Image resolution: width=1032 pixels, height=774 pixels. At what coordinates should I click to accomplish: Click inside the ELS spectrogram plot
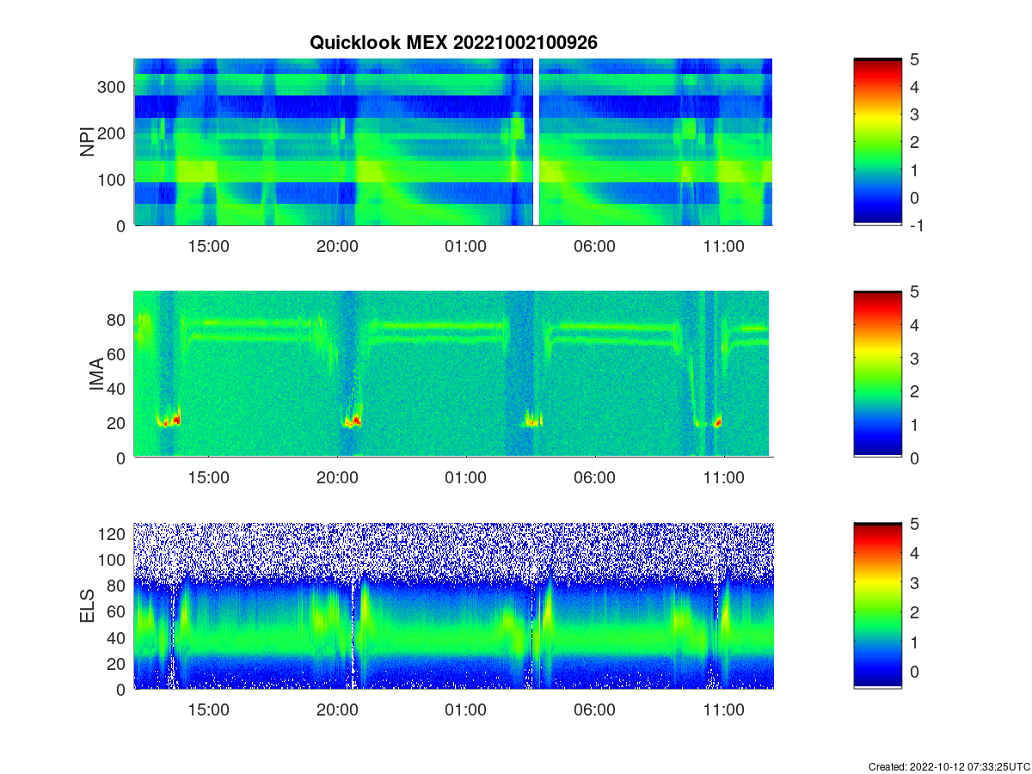pos(453,606)
